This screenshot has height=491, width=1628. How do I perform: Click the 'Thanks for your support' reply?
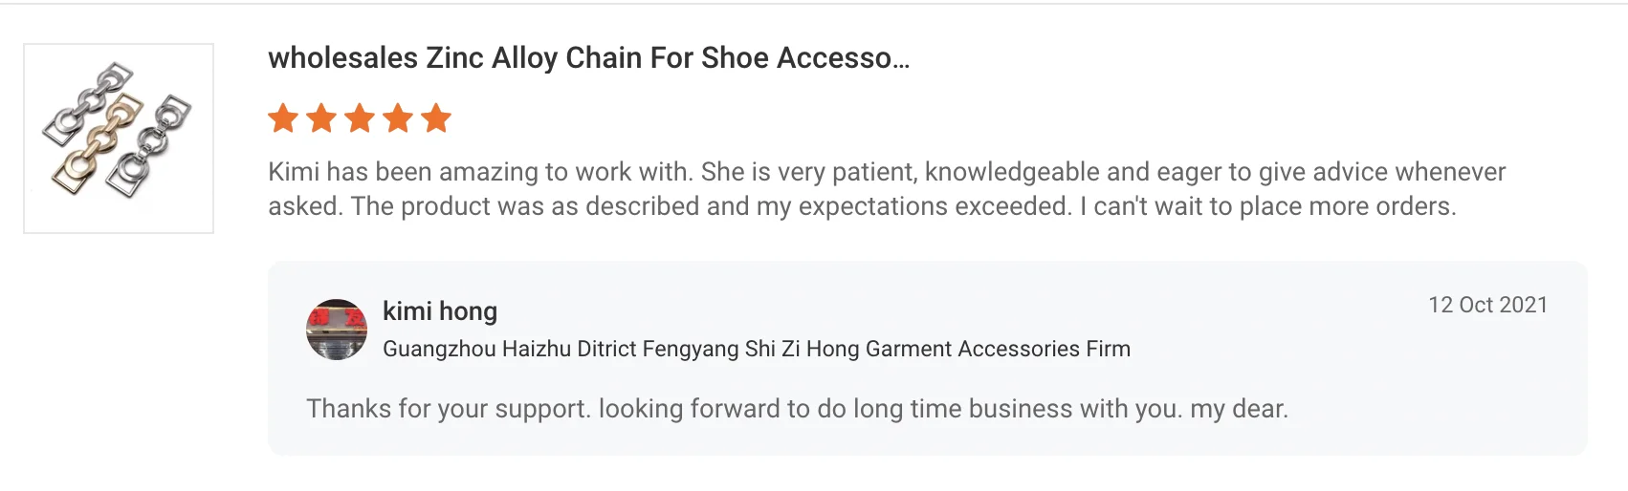click(x=448, y=409)
